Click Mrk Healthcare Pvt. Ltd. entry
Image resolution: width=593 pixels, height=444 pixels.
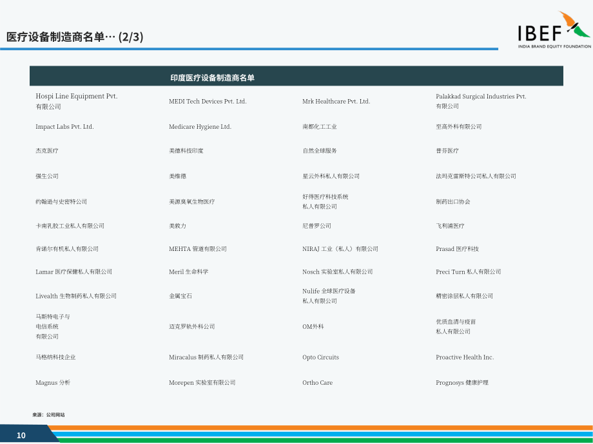(x=336, y=101)
